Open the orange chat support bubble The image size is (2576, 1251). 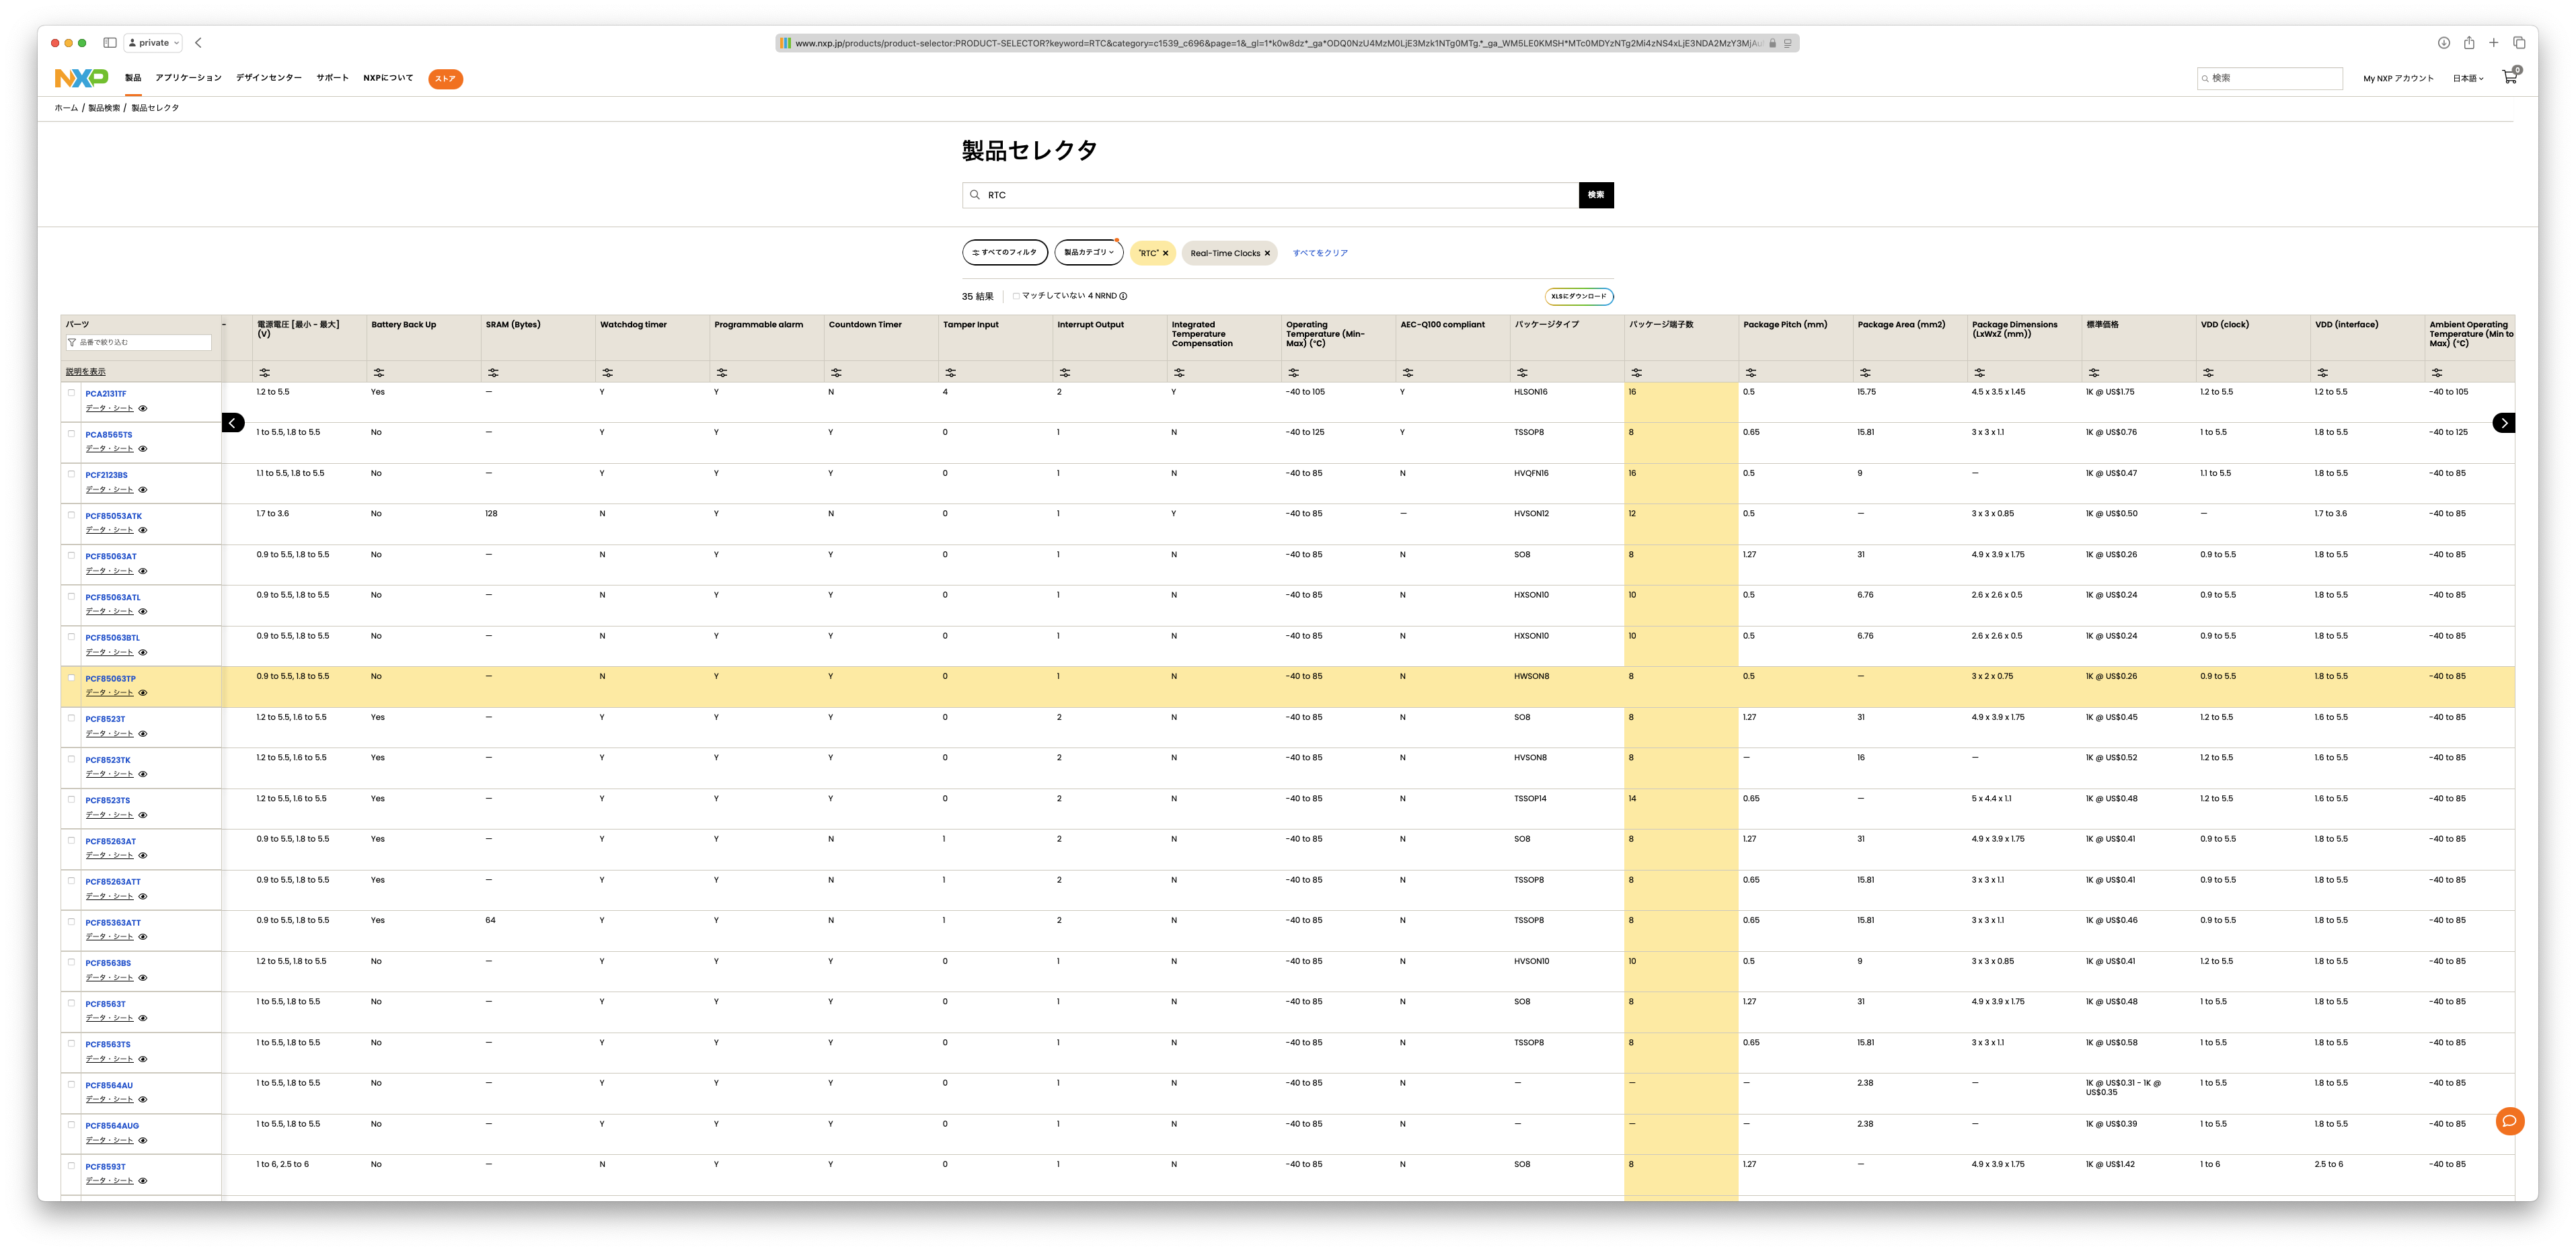[x=2509, y=1121]
